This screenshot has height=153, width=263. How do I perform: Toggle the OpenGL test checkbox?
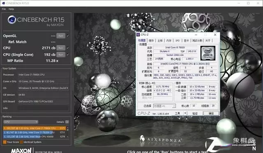point(68,36)
